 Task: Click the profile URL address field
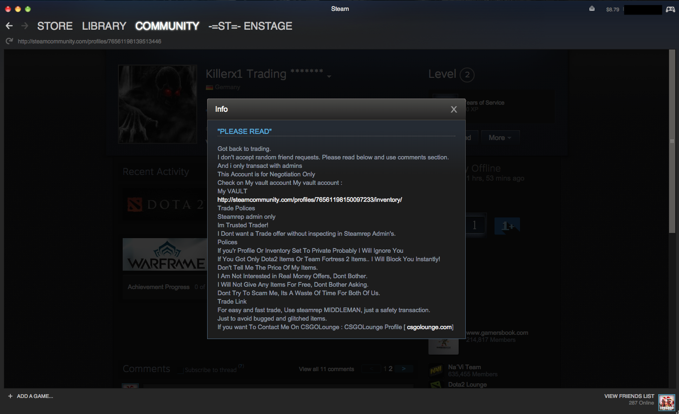pos(90,41)
